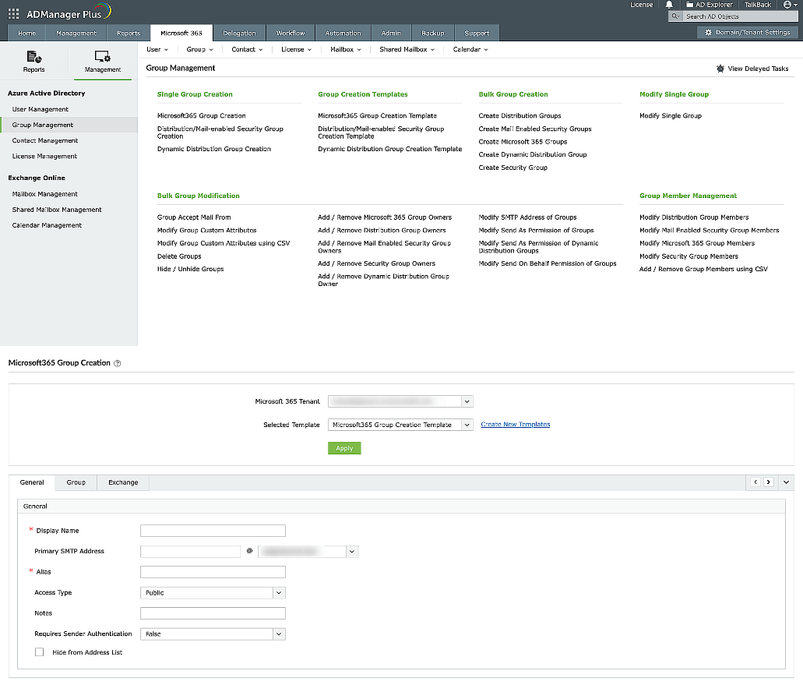This screenshot has width=803, height=692.
Task: Click the previous tab arrow button
Action: 755,482
